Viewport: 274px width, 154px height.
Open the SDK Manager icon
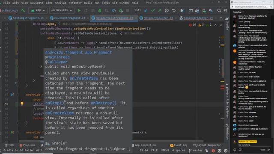211,10
